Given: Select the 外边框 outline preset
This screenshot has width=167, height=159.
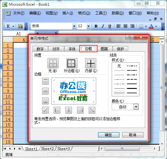Looking at the screenshot, I should pos(72,63).
